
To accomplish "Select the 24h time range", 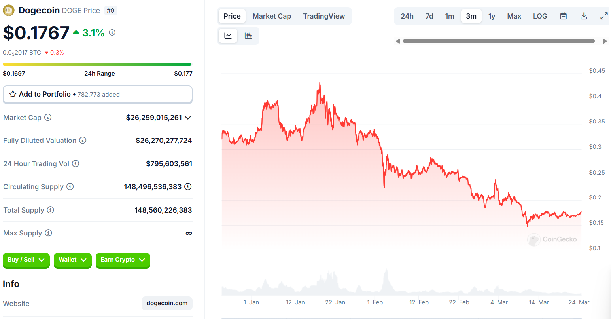I will tap(407, 16).
